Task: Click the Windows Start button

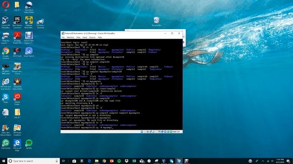Action: (4, 161)
